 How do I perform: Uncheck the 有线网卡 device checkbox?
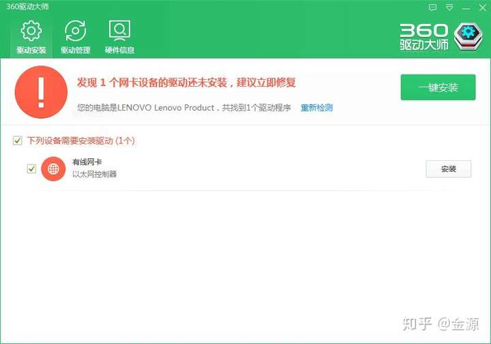[31, 169]
